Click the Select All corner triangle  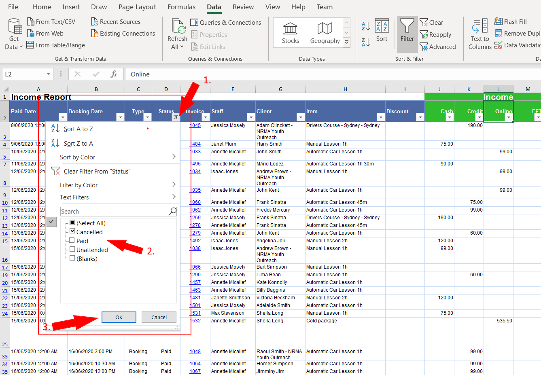[5, 89]
